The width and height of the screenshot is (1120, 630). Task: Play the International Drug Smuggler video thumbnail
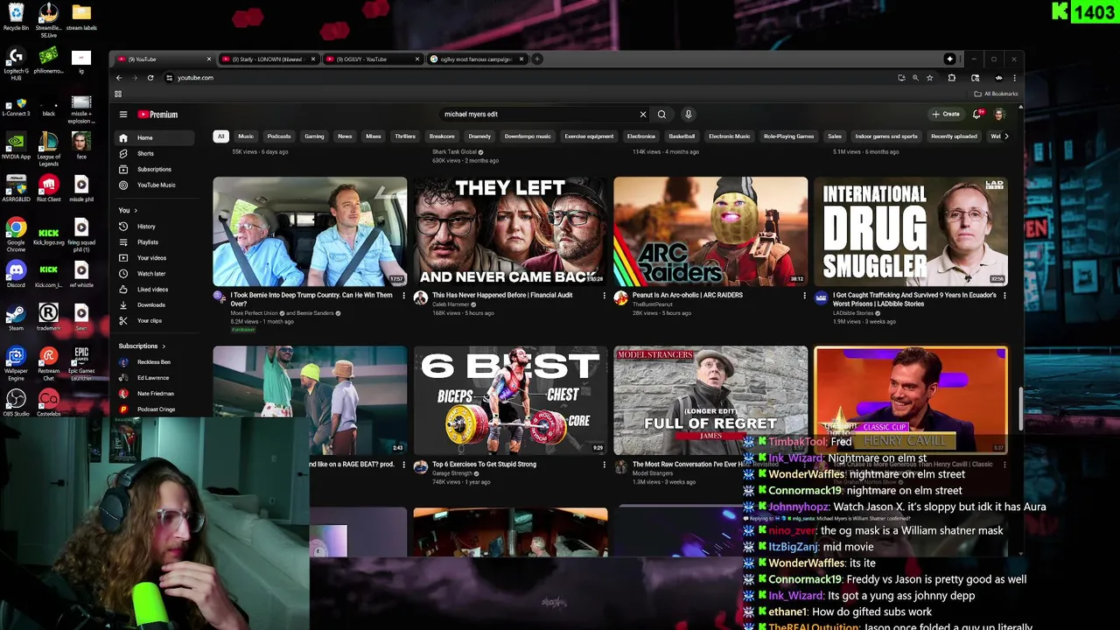[x=911, y=232]
